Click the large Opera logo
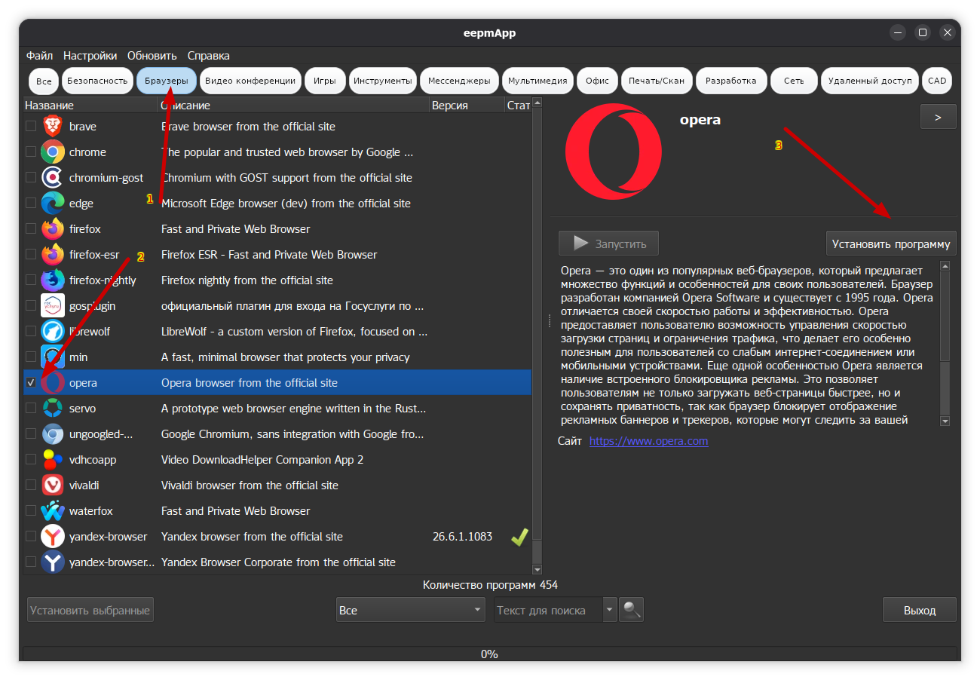The image size is (980, 680). coord(614,151)
